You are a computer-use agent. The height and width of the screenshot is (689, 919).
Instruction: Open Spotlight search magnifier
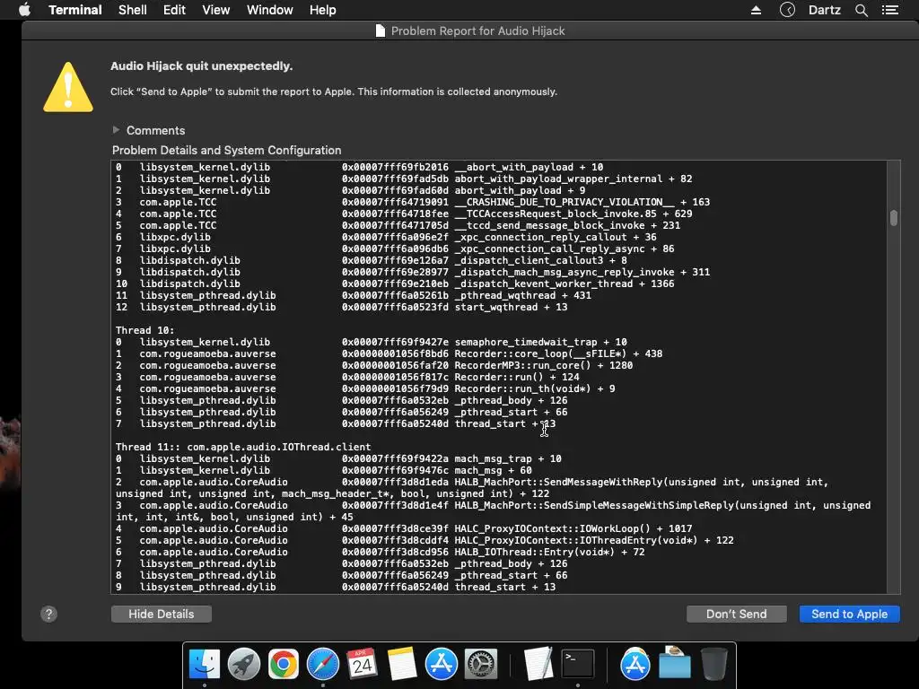click(861, 10)
